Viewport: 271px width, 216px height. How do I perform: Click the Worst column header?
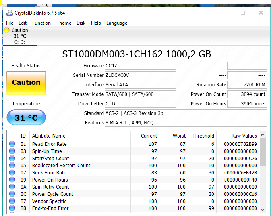tap(173, 136)
